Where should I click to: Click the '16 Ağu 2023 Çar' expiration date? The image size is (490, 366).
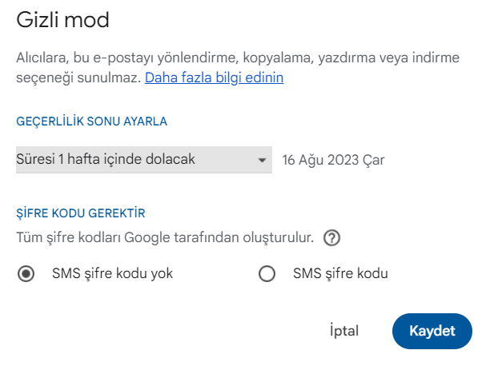[333, 160]
